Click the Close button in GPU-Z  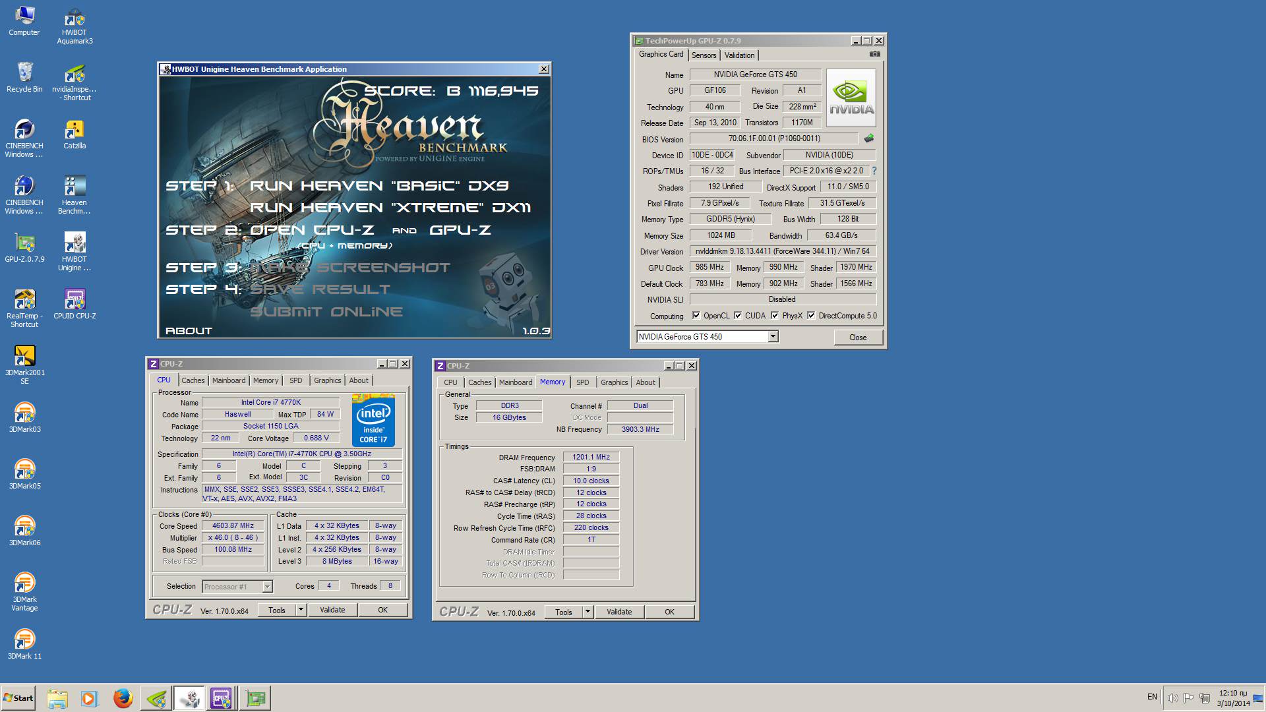click(x=858, y=338)
